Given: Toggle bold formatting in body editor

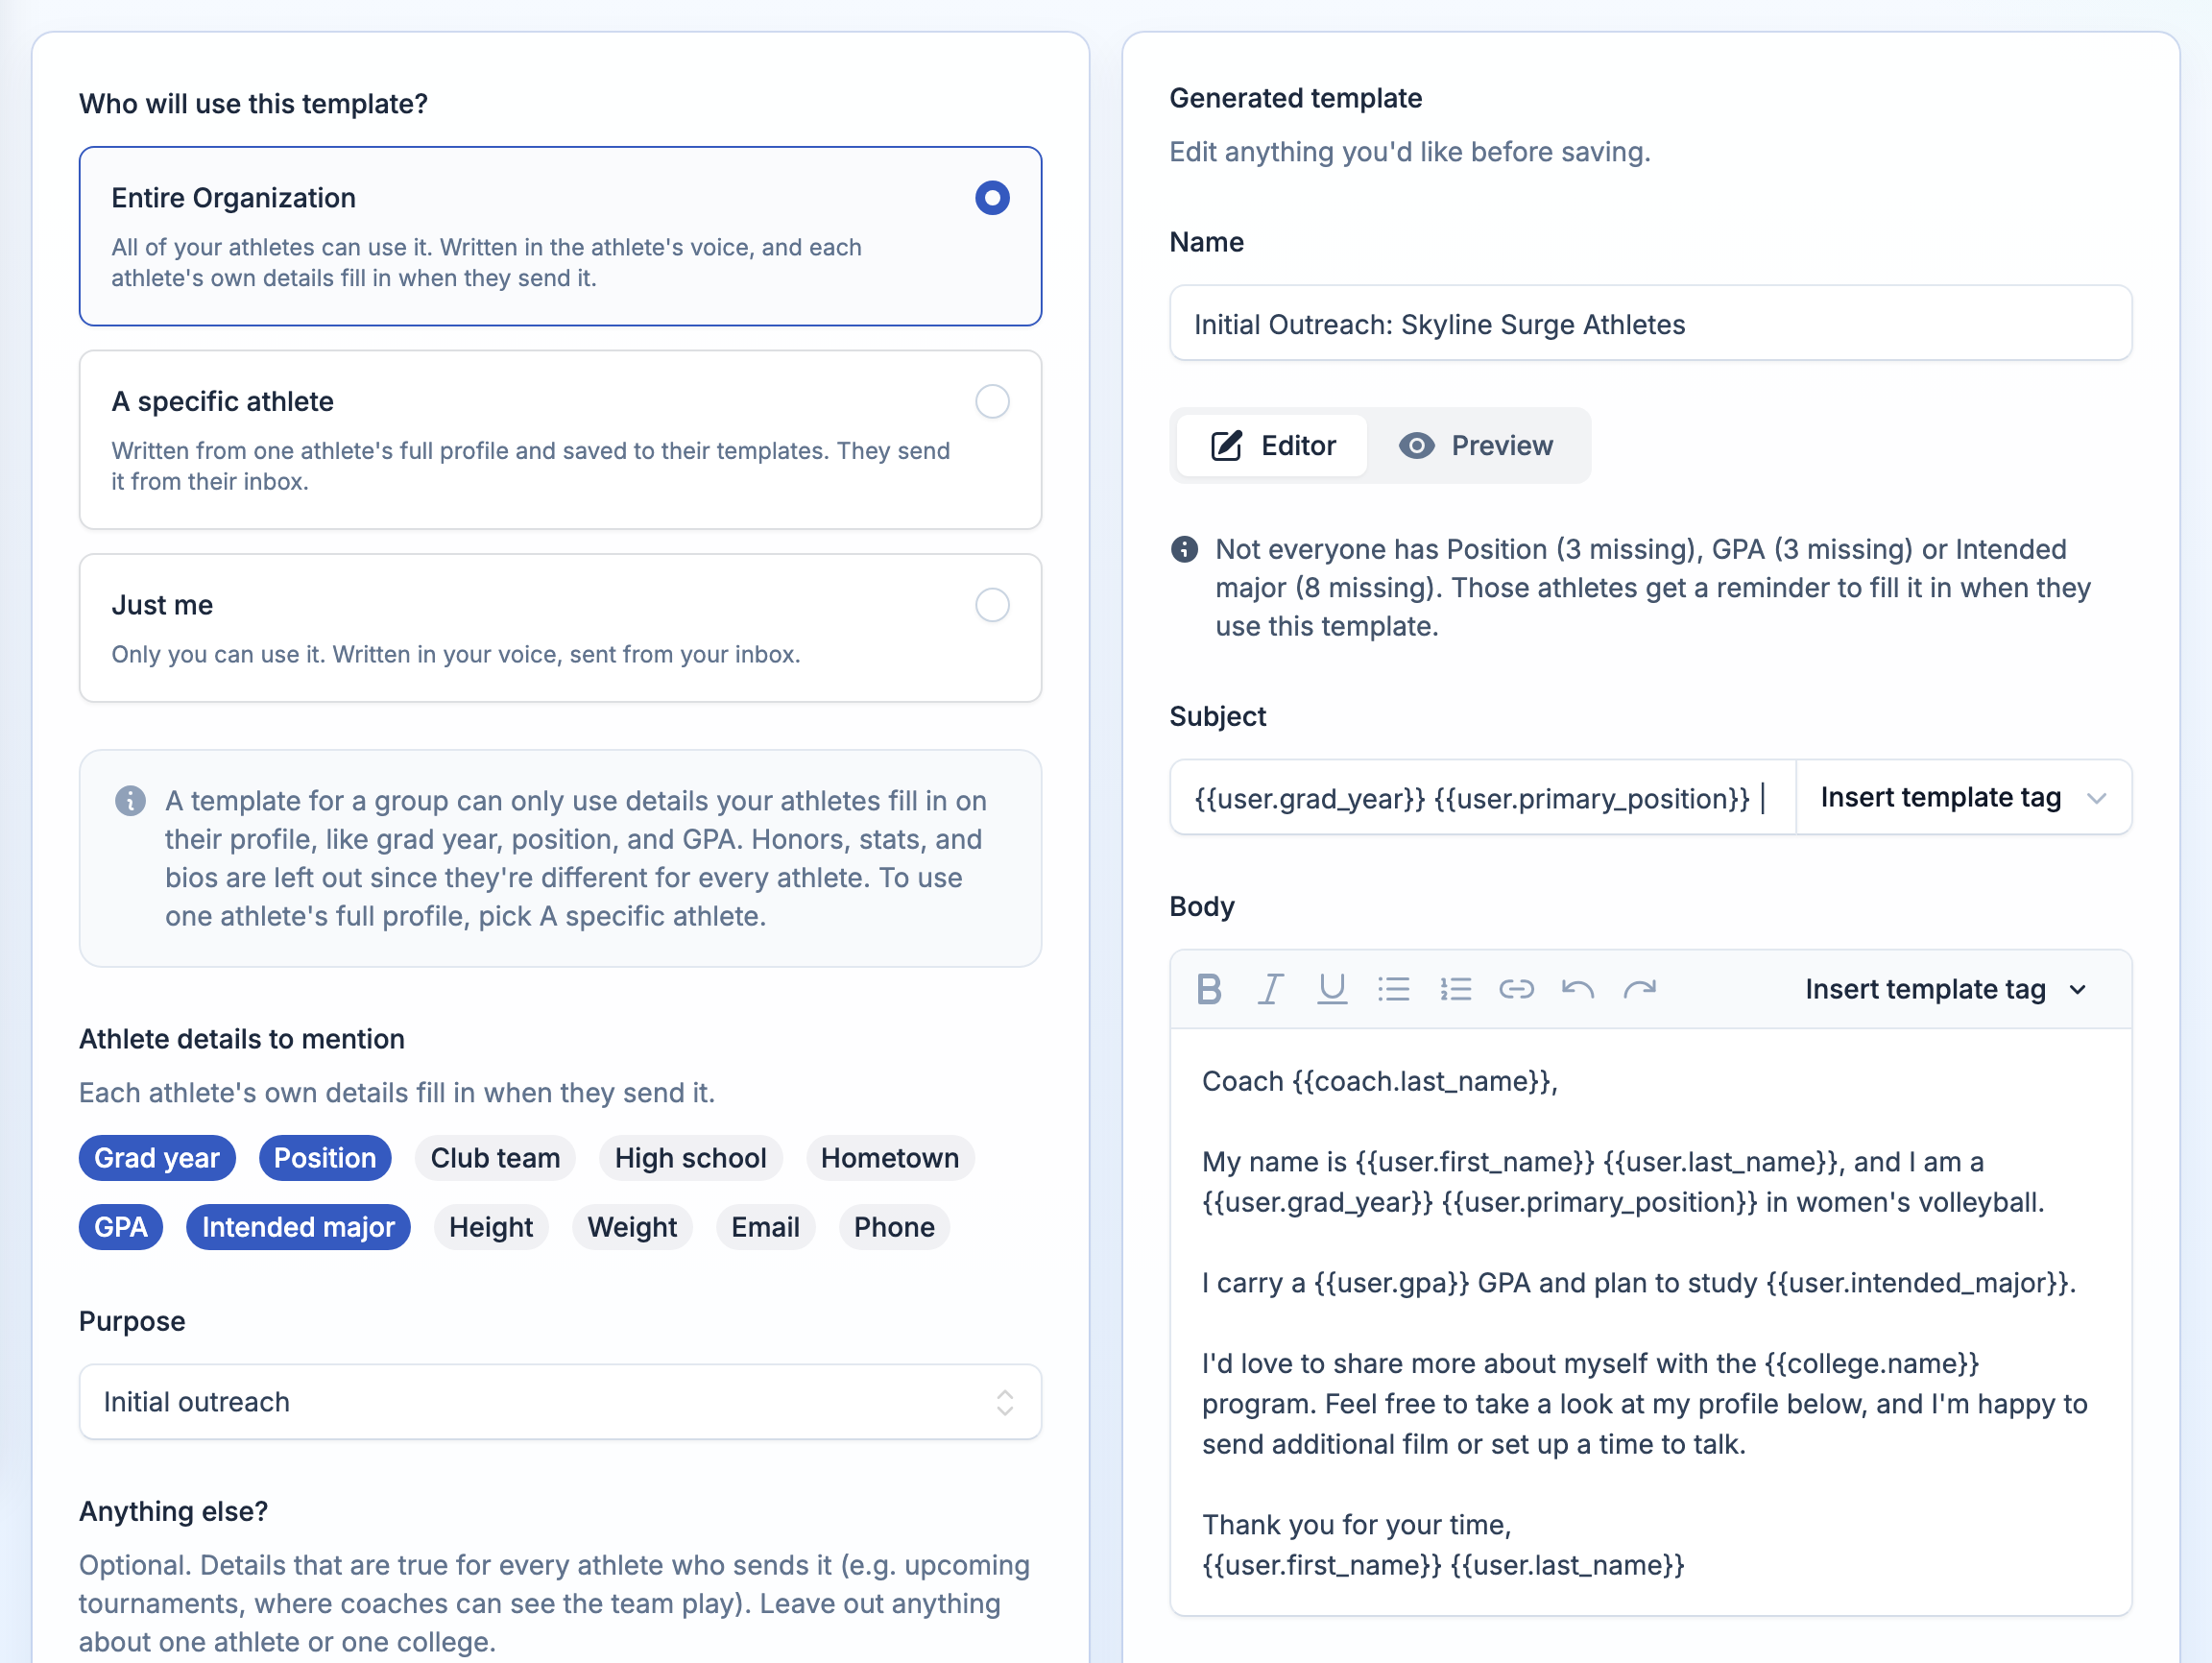Looking at the screenshot, I should pos(1209,989).
